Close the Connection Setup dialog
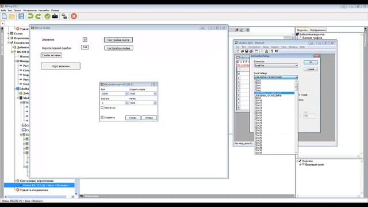This screenshot has width=368, height=207. coord(317,56)
